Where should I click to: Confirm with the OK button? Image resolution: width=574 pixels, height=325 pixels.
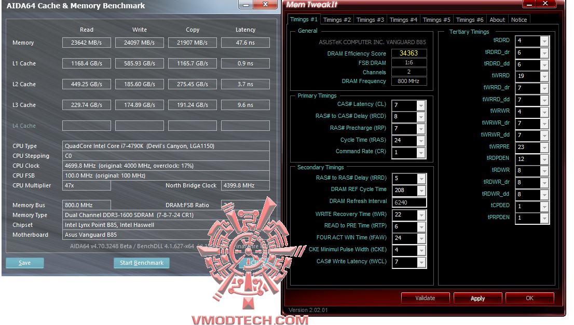click(530, 298)
